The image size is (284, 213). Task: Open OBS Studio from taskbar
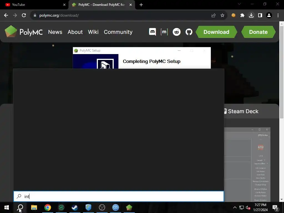coord(102,207)
